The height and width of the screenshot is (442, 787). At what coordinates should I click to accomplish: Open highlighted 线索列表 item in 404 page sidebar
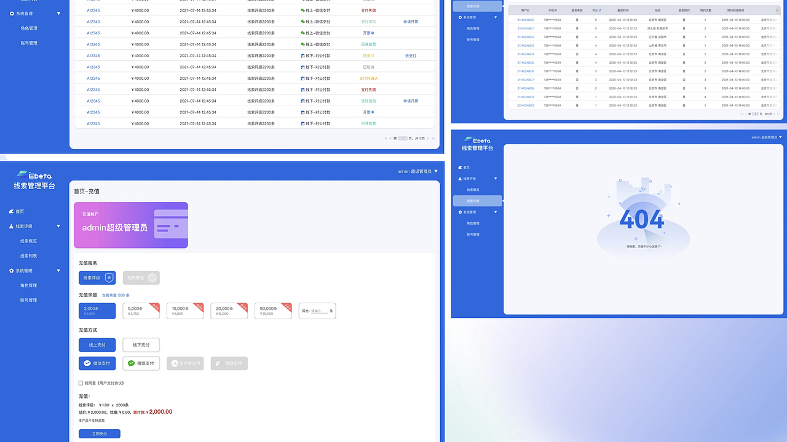coord(477,201)
